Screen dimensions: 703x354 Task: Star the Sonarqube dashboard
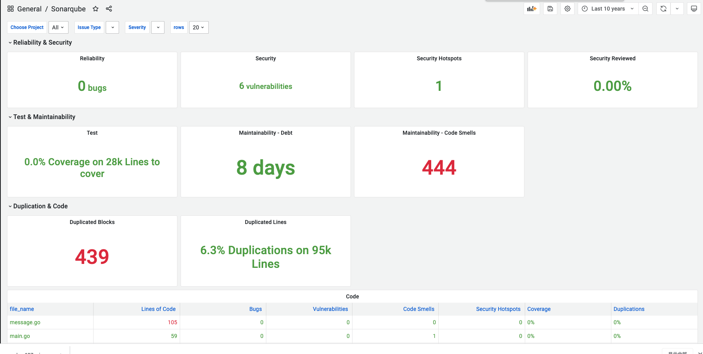[x=96, y=9]
